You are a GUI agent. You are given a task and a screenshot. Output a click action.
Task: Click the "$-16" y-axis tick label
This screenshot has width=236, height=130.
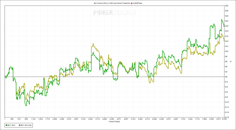coord(227,117)
